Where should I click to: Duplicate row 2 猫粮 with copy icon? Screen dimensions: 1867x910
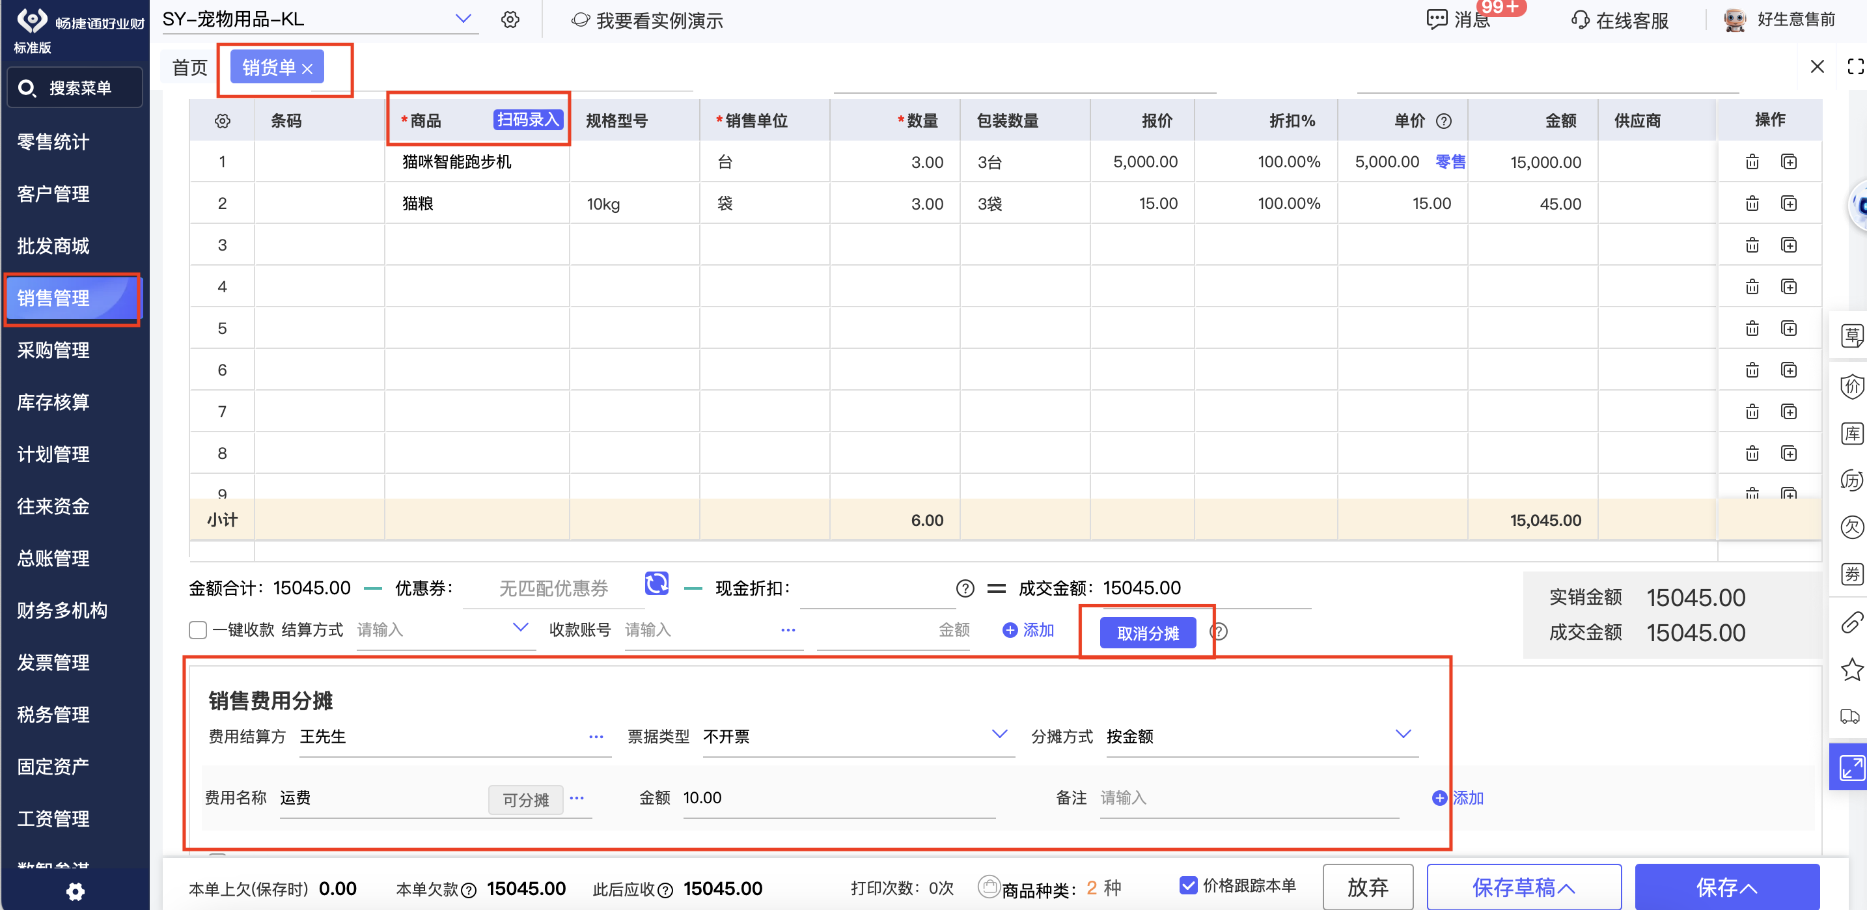(x=1789, y=204)
